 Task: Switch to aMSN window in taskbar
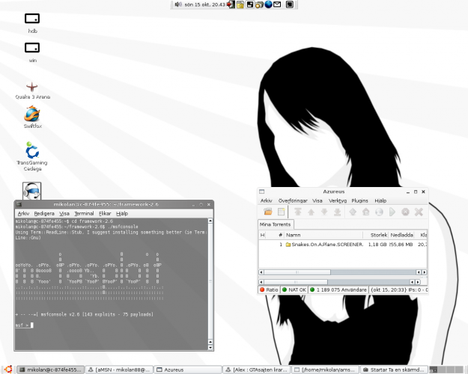tap(121, 369)
